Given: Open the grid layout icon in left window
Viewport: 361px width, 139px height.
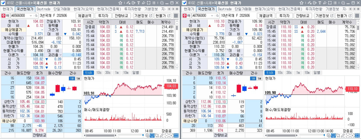Looking at the screenshot, I should pyautogui.click(x=176, y=16).
